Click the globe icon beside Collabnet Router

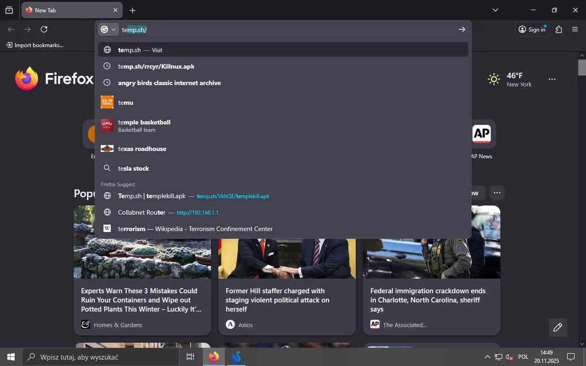pyautogui.click(x=107, y=212)
